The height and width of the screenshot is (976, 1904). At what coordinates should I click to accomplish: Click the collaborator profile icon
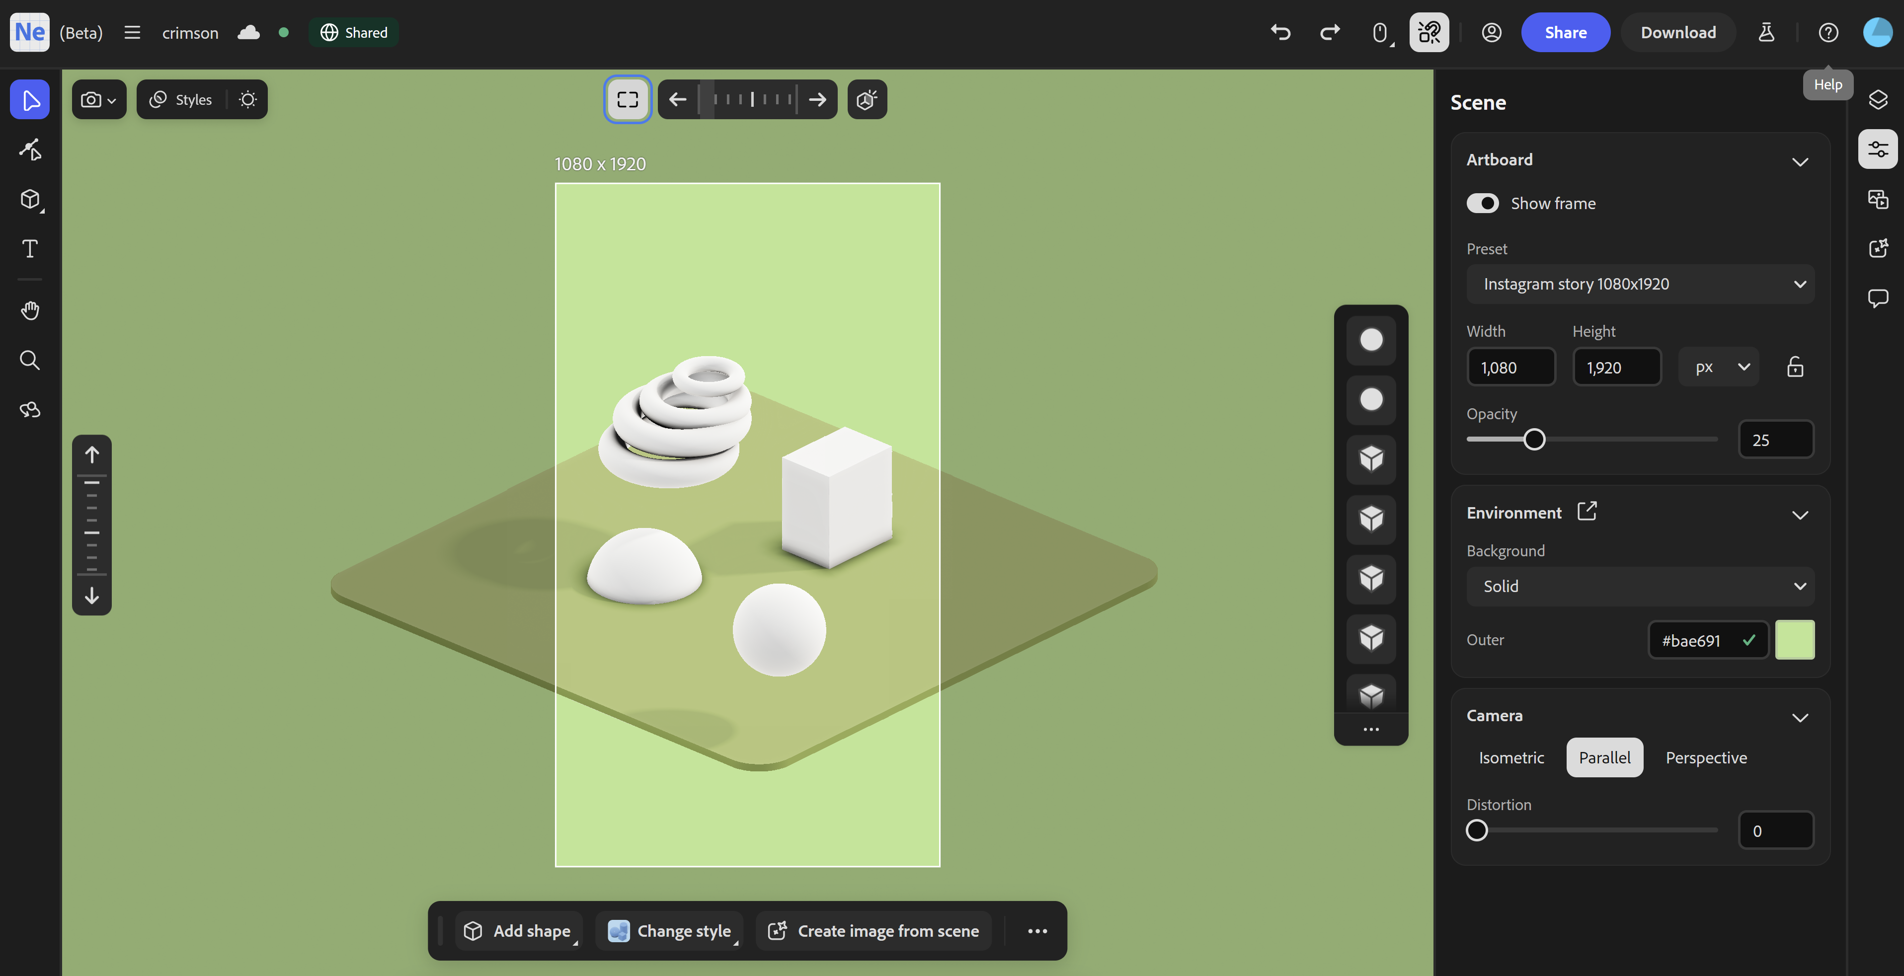pos(1492,32)
